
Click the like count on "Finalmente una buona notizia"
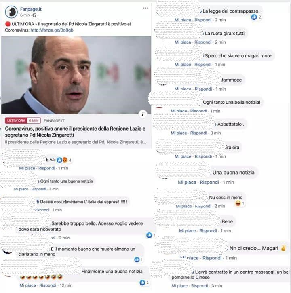pyautogui.click(x=148, y=283)
